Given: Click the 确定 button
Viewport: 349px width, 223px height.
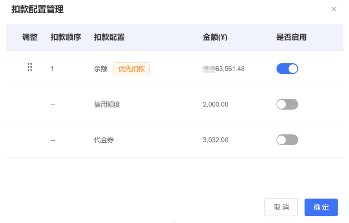Looking at the screenshot, I should coord(321,207).
